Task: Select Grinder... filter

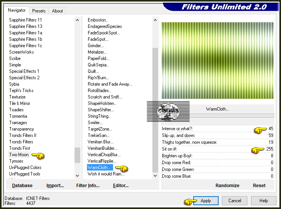Action: point(96,46)
